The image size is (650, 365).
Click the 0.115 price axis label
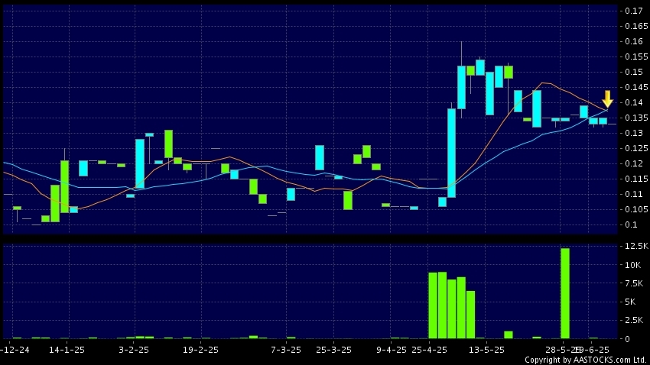[636, 179]
